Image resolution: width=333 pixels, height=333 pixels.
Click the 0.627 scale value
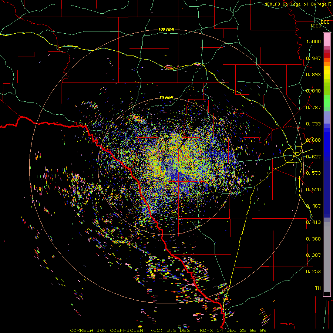(313, 157)
